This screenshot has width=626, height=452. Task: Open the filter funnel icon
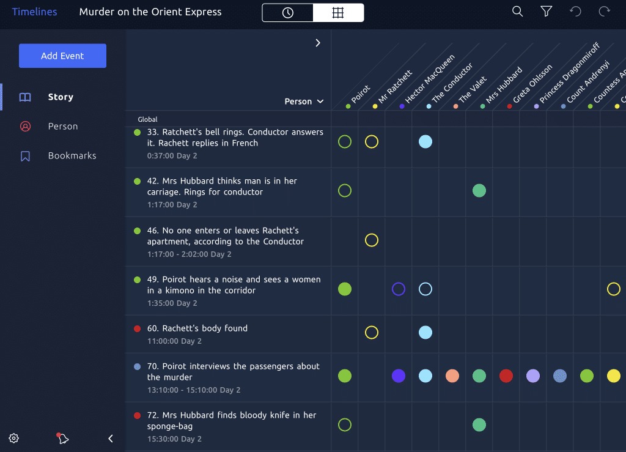(x=546, y=12)
